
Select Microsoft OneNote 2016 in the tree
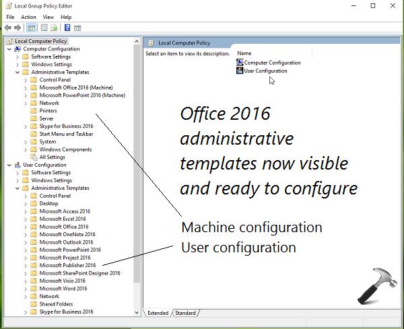click(x=67, y=234)
